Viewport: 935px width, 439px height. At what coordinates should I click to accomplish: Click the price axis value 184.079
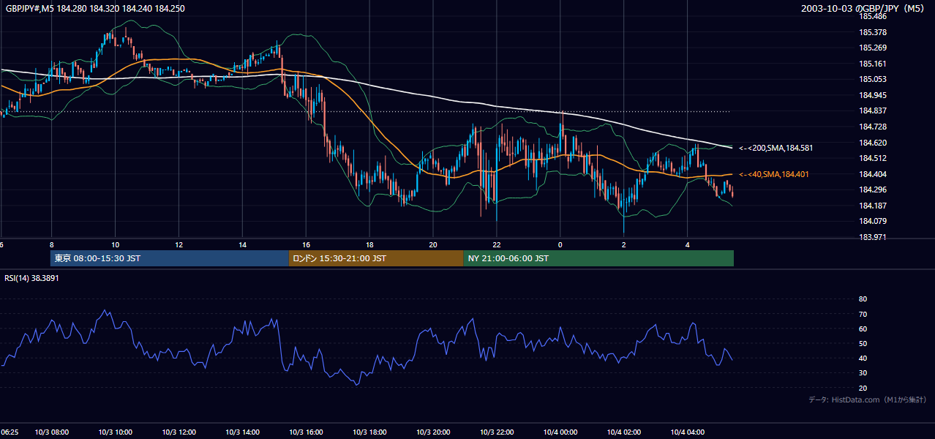coord(873,221)
